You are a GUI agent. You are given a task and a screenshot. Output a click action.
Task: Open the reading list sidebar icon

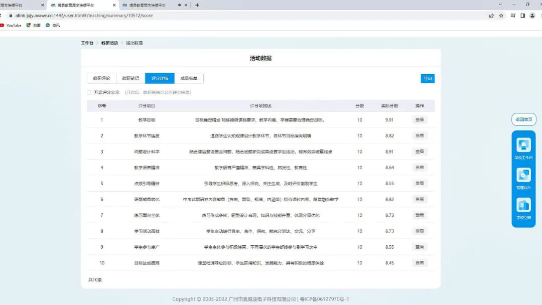524,16
